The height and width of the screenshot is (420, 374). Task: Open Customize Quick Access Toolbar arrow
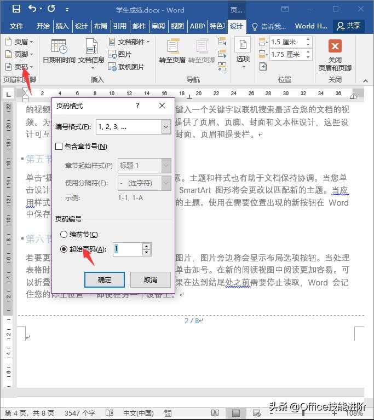coord(67,10)
